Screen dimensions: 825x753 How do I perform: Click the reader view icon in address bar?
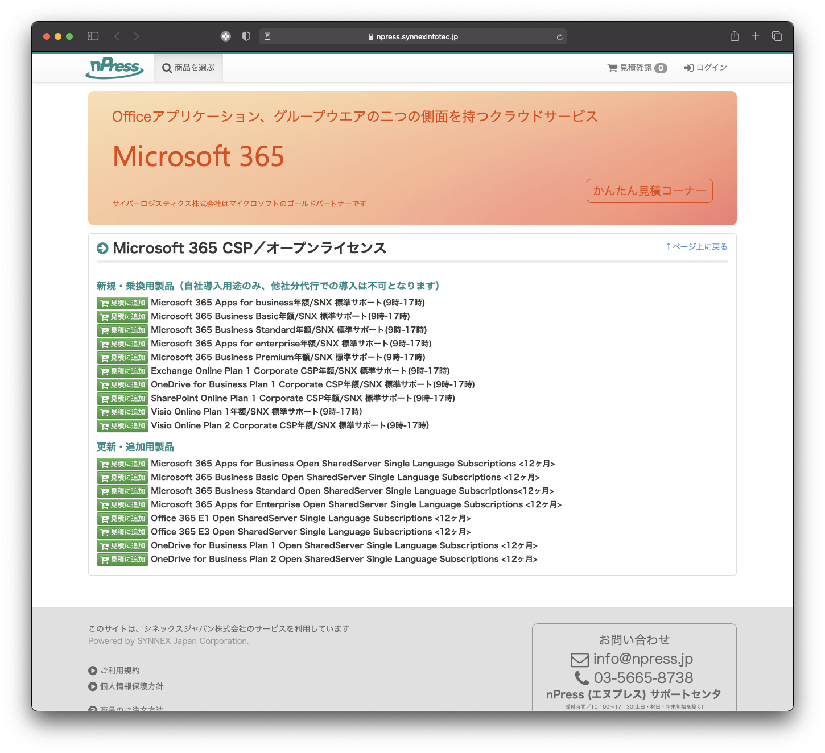(267, 36)
